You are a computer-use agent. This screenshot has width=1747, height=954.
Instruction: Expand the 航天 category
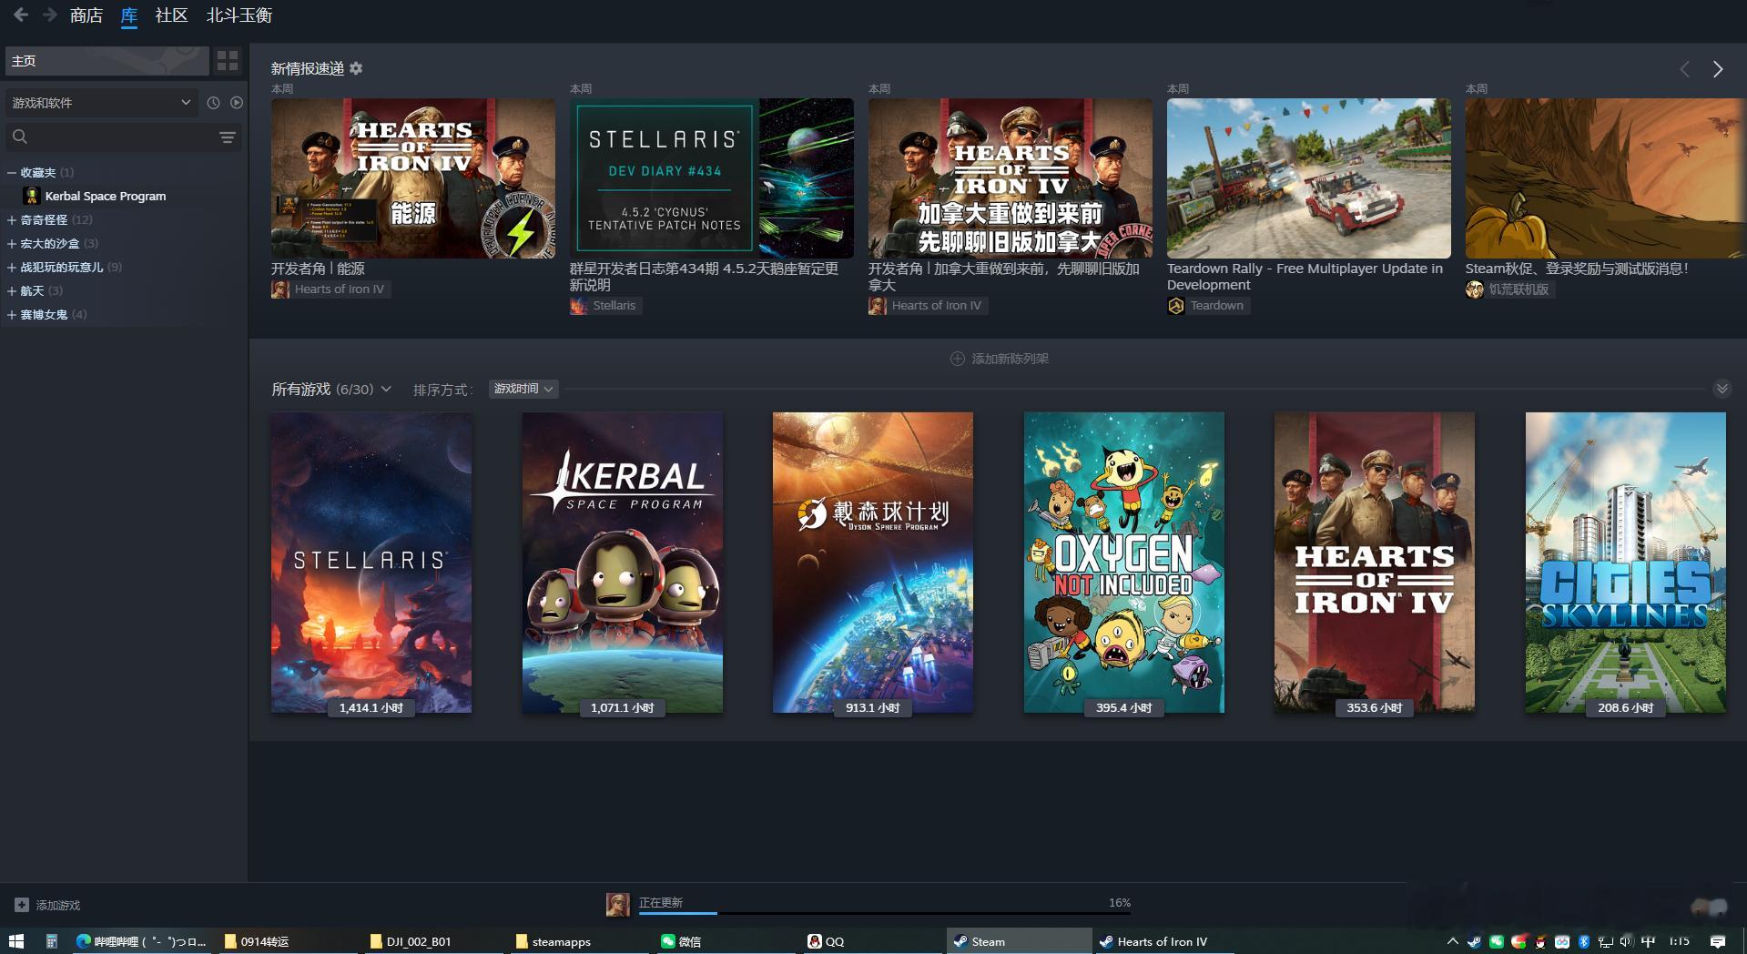(x=12, y=290)
